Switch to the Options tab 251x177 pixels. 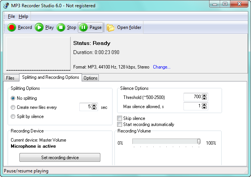pyautogui.click(x=90, y=78)
